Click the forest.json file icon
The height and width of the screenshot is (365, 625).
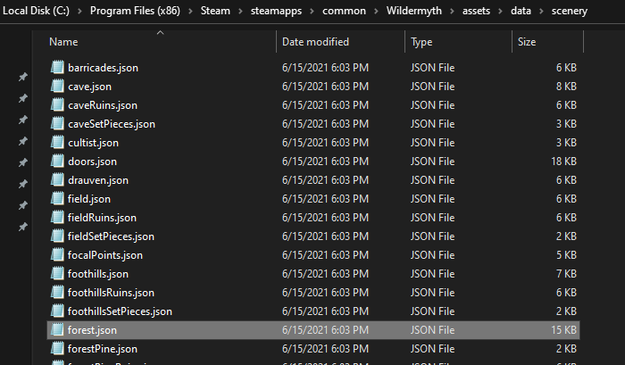coord(58,330)
